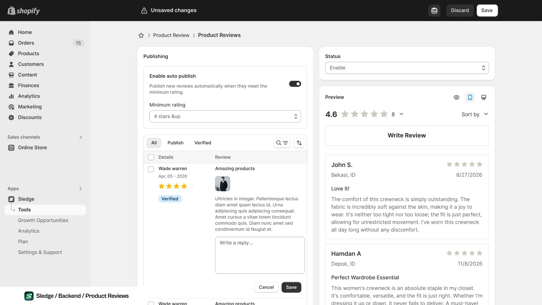Image resolution: width=542 pixels, height=305 pixels.
Task: Click the Home icon in sidebar
Action: (x=11, y=32)
